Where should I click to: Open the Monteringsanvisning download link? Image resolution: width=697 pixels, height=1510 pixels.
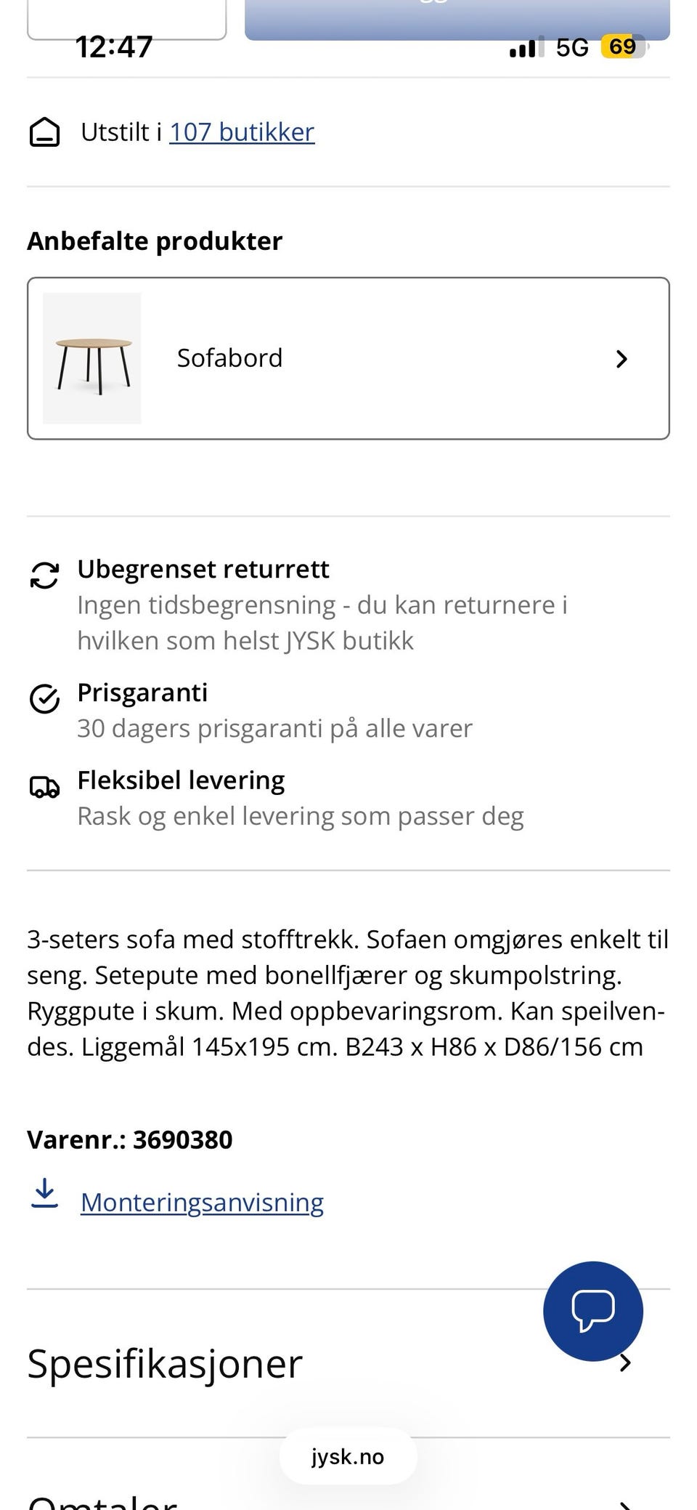tap(202, 1203)
